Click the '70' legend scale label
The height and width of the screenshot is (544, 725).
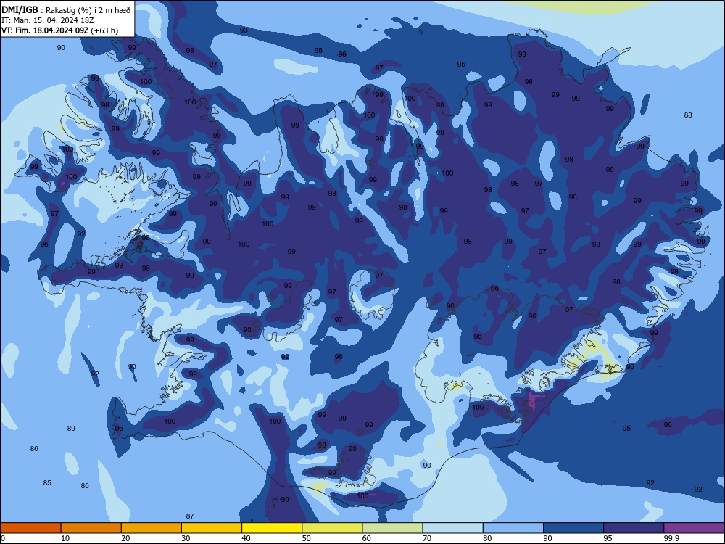(427, 538)
